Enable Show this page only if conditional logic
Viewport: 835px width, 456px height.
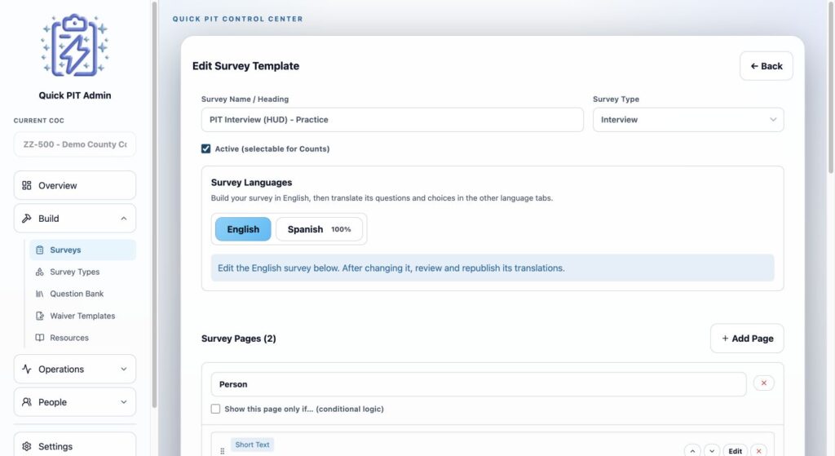pos(215,409)
